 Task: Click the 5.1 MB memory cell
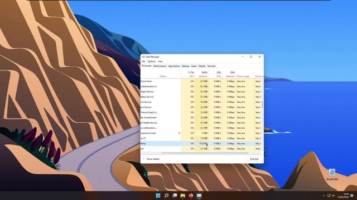tap(202, 149)
